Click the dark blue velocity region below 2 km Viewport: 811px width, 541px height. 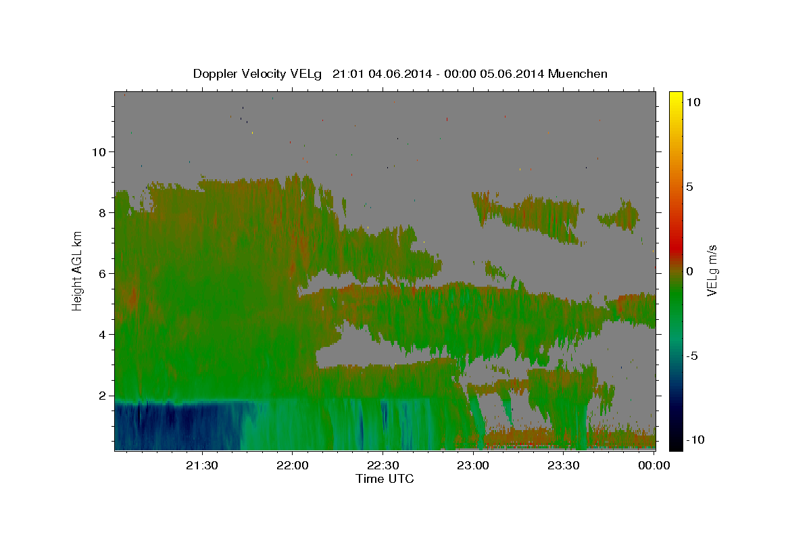pyautogui.click(x=177, y=426)
